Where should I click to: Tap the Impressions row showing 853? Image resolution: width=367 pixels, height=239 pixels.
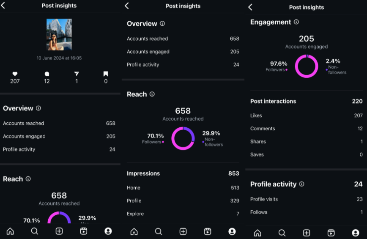(183, 173)
